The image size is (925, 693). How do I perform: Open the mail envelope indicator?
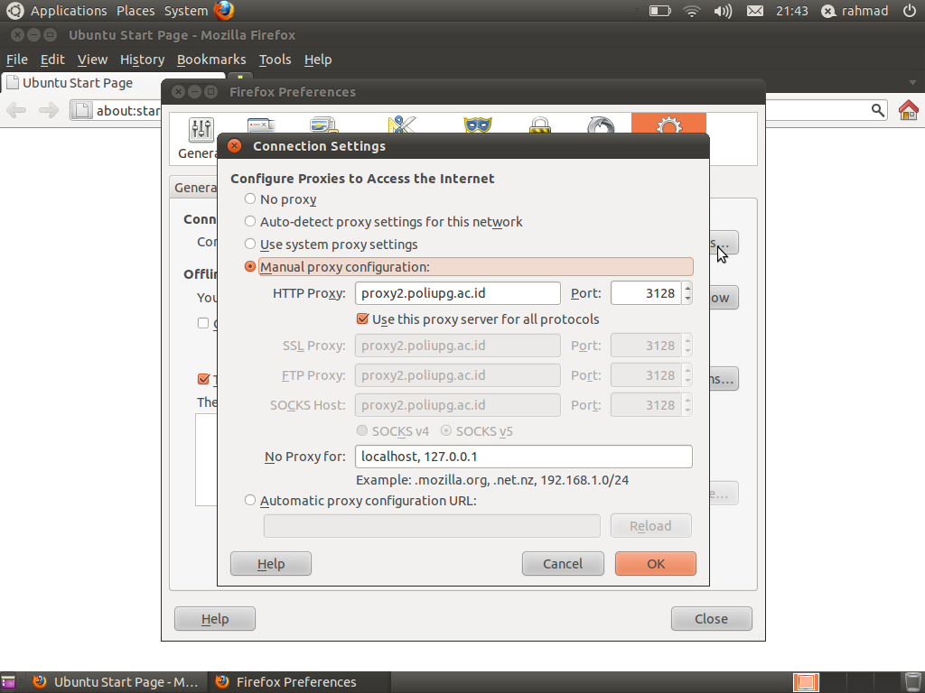(x=755, y=11)
